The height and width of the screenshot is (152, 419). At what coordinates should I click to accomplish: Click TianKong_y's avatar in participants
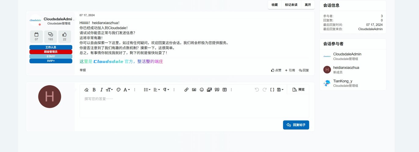tap(327, 83)
